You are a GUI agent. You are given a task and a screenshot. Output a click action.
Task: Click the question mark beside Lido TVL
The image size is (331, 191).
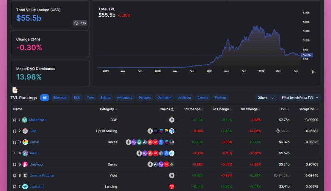278,131
